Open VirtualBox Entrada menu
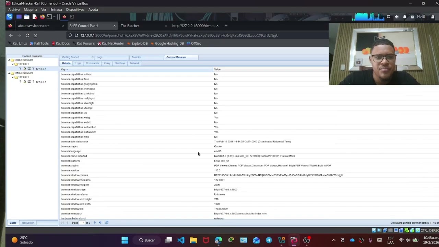This screenshot has width=439, height=247. (56, 10)
